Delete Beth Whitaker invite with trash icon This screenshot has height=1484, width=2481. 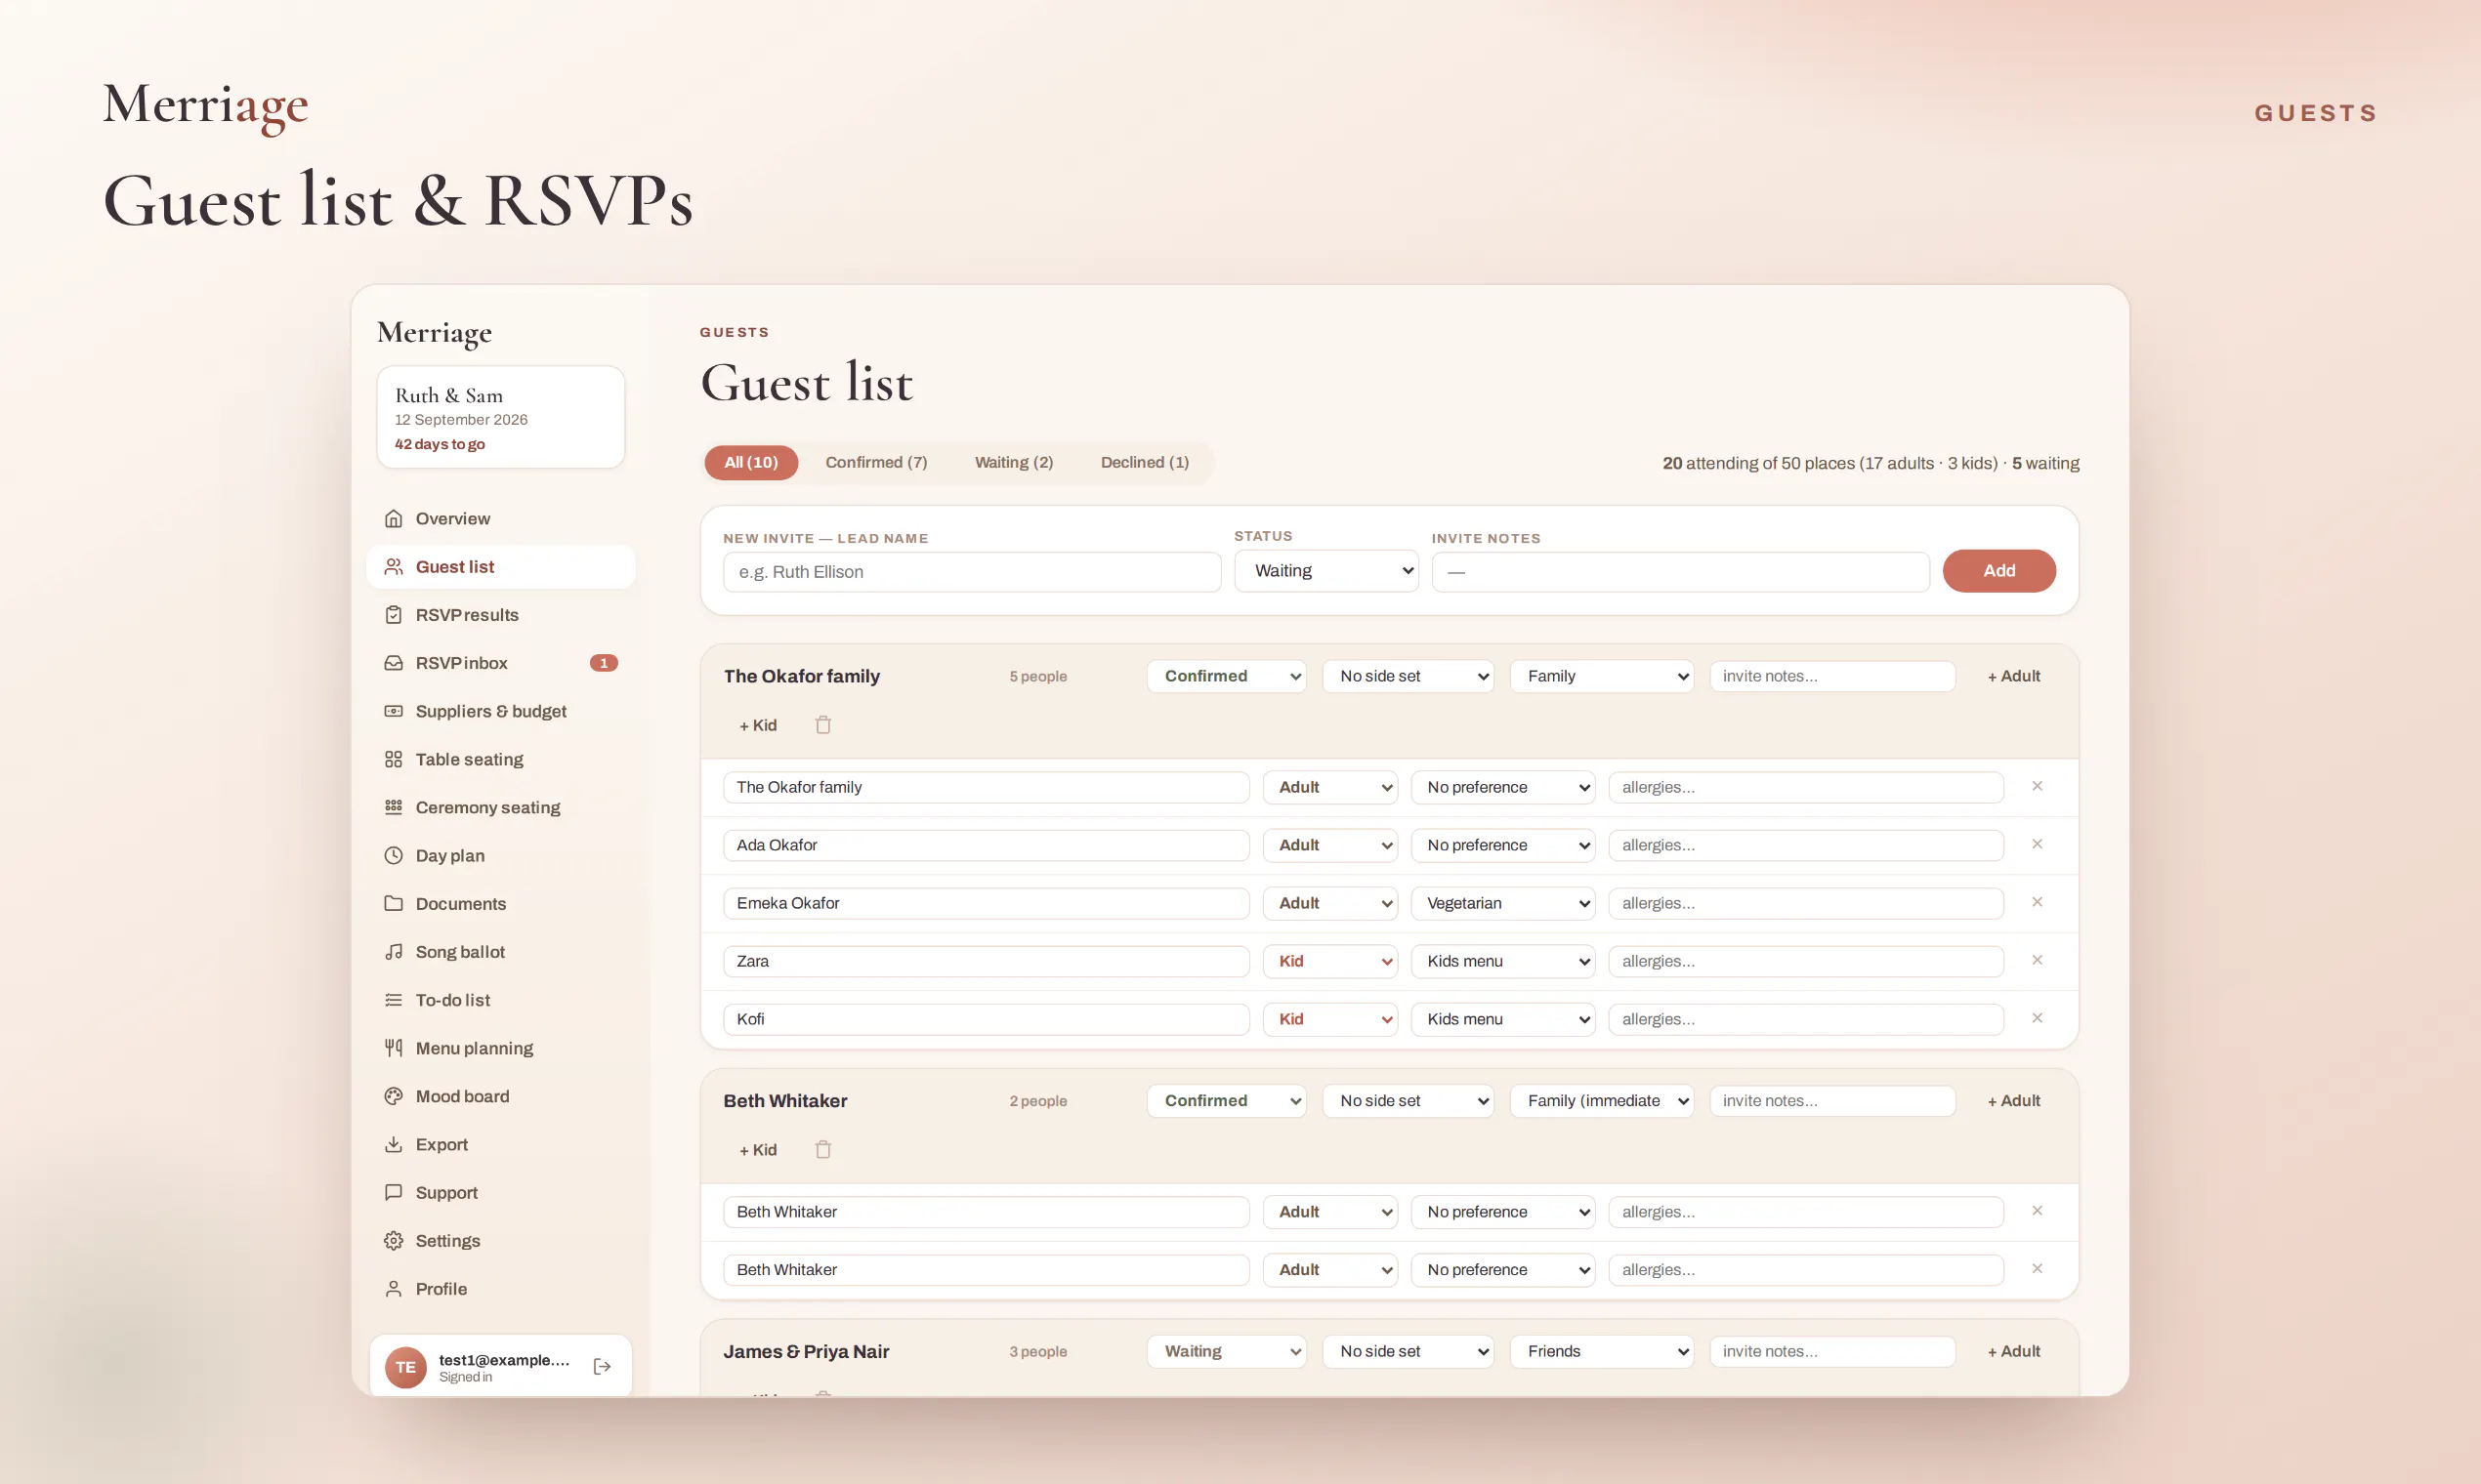[823, 1150]
